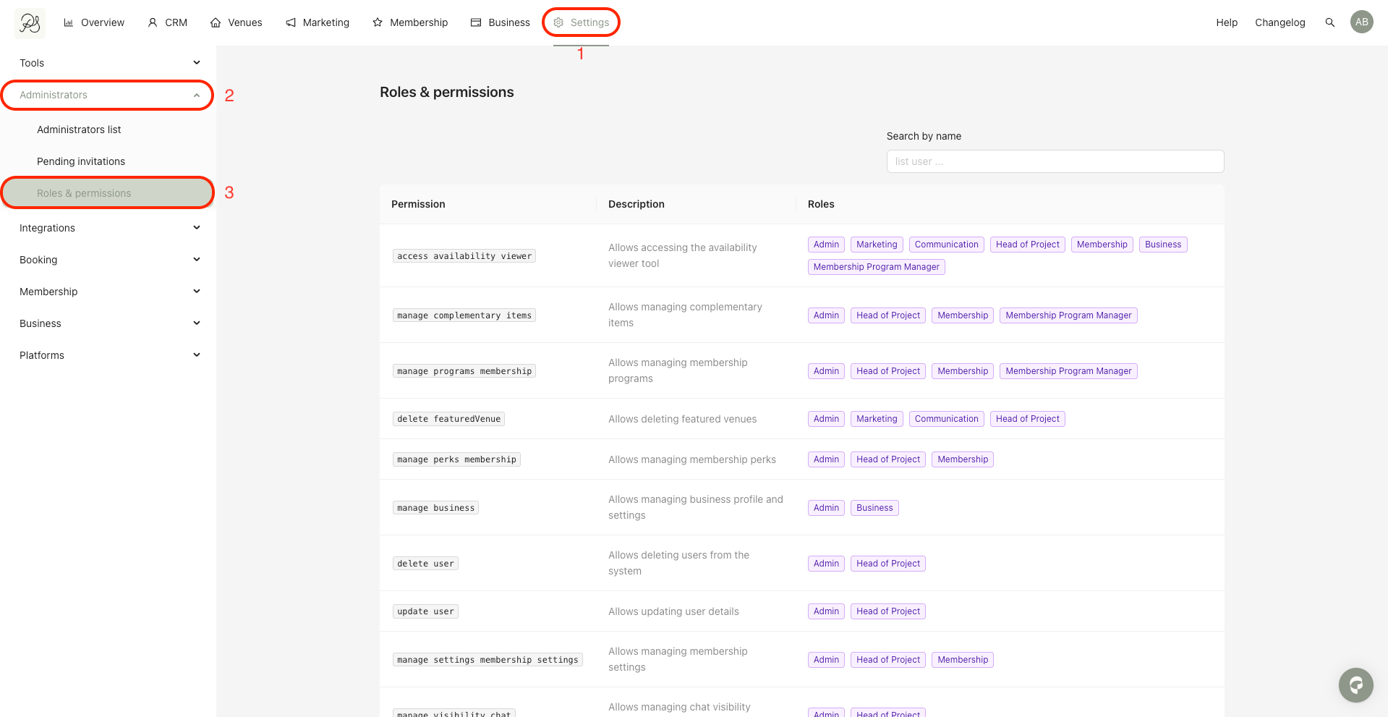Screen dimensions: 1388x717
Task: Click Membership Program Manager tag for availability viewer
Action: point(877,267)
